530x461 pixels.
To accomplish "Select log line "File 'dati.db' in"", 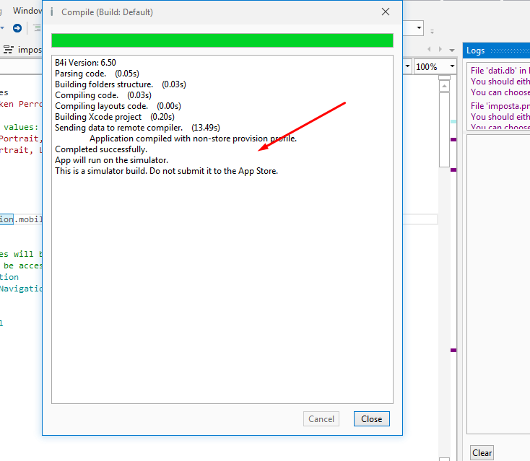I will [x=500, y=71].
